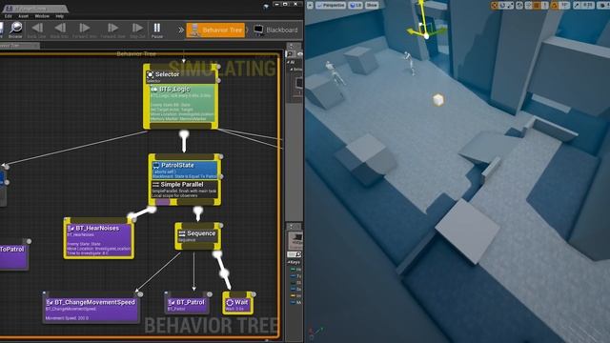Open the viewport Show menu
This screenshot has height=343, width=610.
coord(372,5)
